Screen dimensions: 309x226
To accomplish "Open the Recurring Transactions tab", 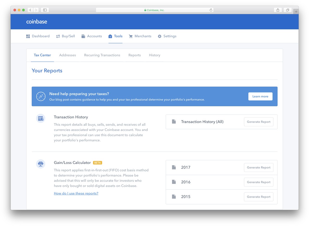I will pos(102,55).
